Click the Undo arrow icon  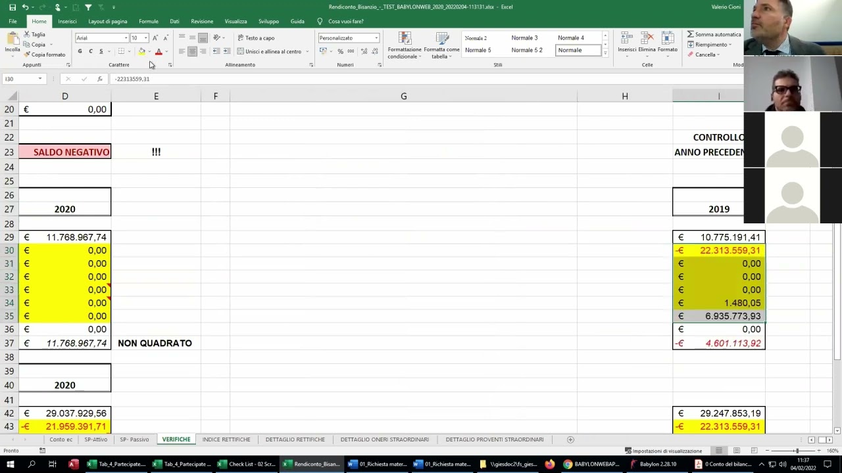click(x=25, y=7)
